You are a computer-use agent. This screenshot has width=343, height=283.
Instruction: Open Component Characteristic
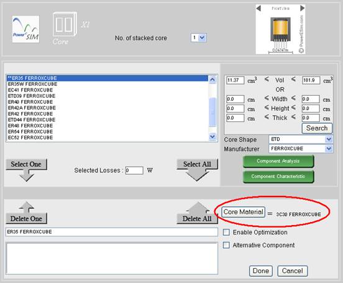pos(278,177)
